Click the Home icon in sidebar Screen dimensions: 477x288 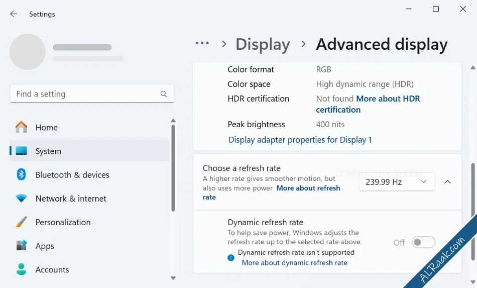21,127
